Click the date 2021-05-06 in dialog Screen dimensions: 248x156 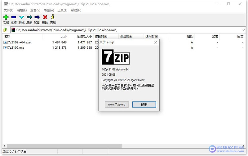[108, 75]
